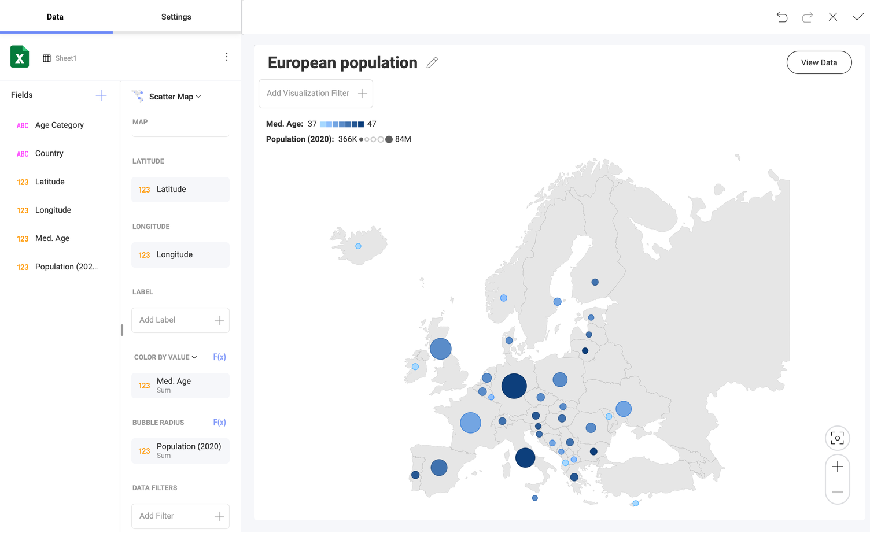The width and height of the screenshot is (870, 533).
Task: Select the Longitude slot in editor
Action: click(180, 255)
